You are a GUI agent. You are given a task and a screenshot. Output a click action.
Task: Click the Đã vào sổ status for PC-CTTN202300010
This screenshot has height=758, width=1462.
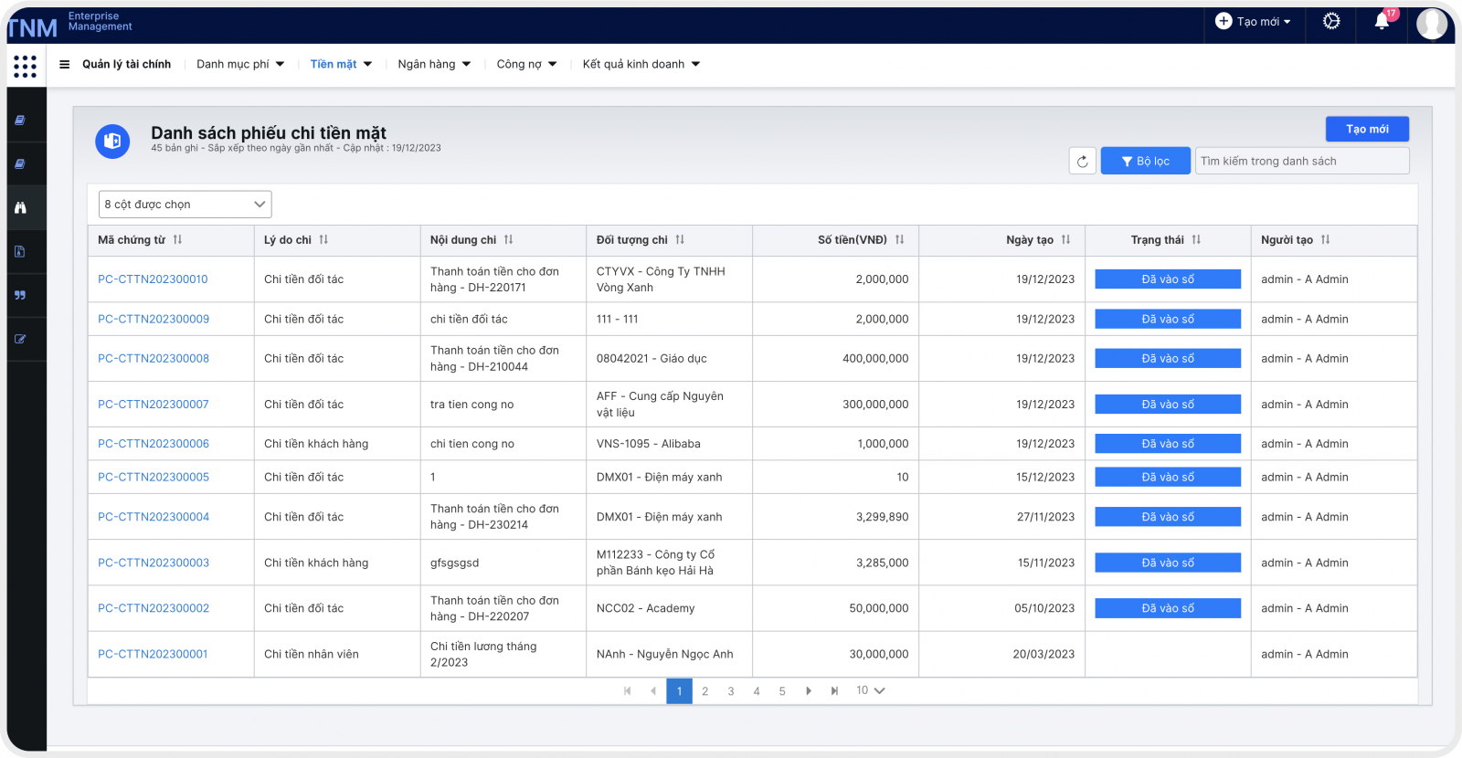pyautogui.click(x=1168, y=279)
